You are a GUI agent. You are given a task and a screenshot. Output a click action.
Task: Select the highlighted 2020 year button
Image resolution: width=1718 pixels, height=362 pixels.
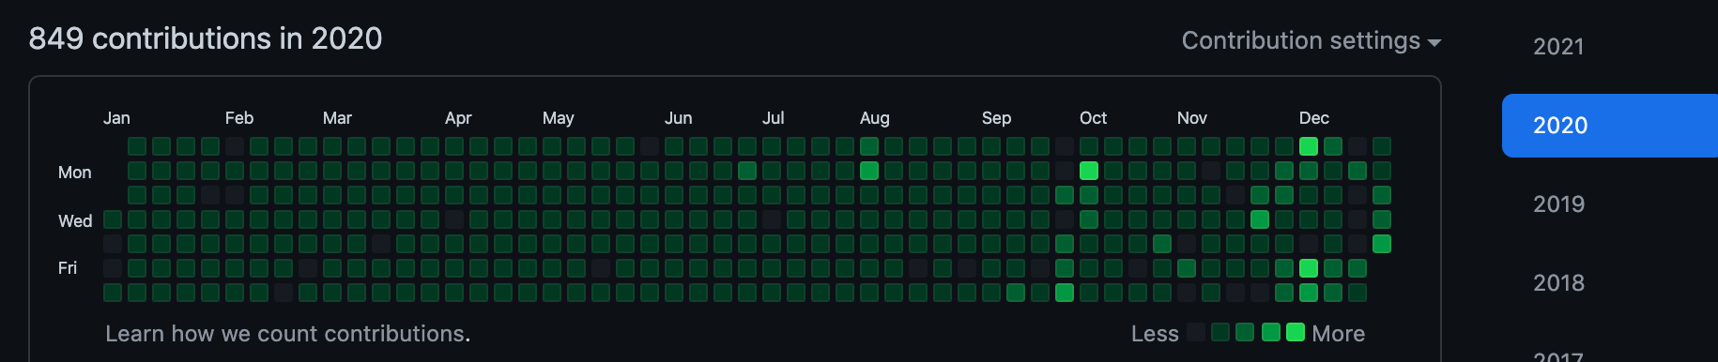pos(1610,126)
